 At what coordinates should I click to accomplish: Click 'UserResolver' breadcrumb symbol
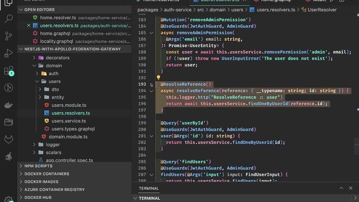point(322,10)
